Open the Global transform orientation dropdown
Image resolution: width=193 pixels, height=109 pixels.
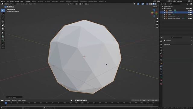[71, 4]
